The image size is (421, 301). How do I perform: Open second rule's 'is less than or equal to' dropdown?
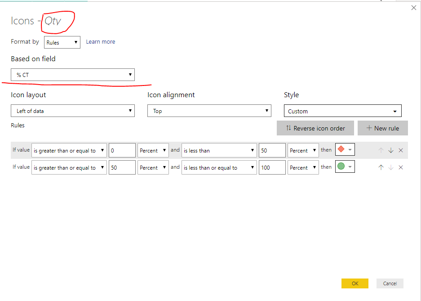point(219,167)
